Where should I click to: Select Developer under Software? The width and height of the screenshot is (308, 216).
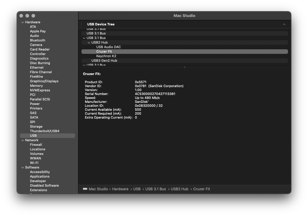[38, 181]
